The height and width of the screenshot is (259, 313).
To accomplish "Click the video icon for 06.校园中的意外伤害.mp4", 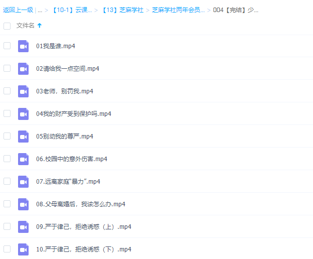I will tap(23, 159).
